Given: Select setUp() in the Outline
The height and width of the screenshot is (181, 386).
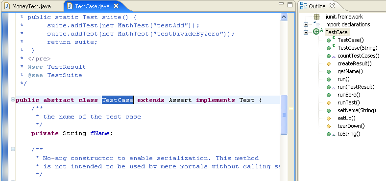Looking at the screenshot, I should 347,118.
